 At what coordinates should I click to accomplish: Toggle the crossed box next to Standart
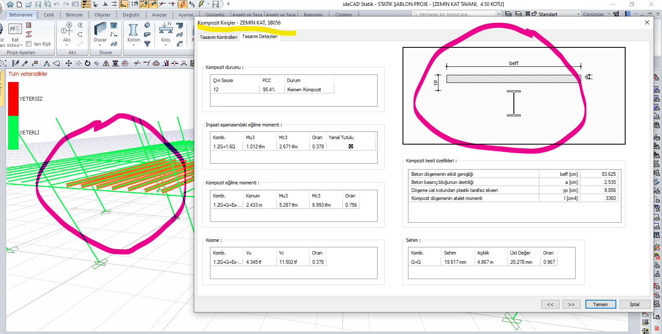tap(527, 14)
